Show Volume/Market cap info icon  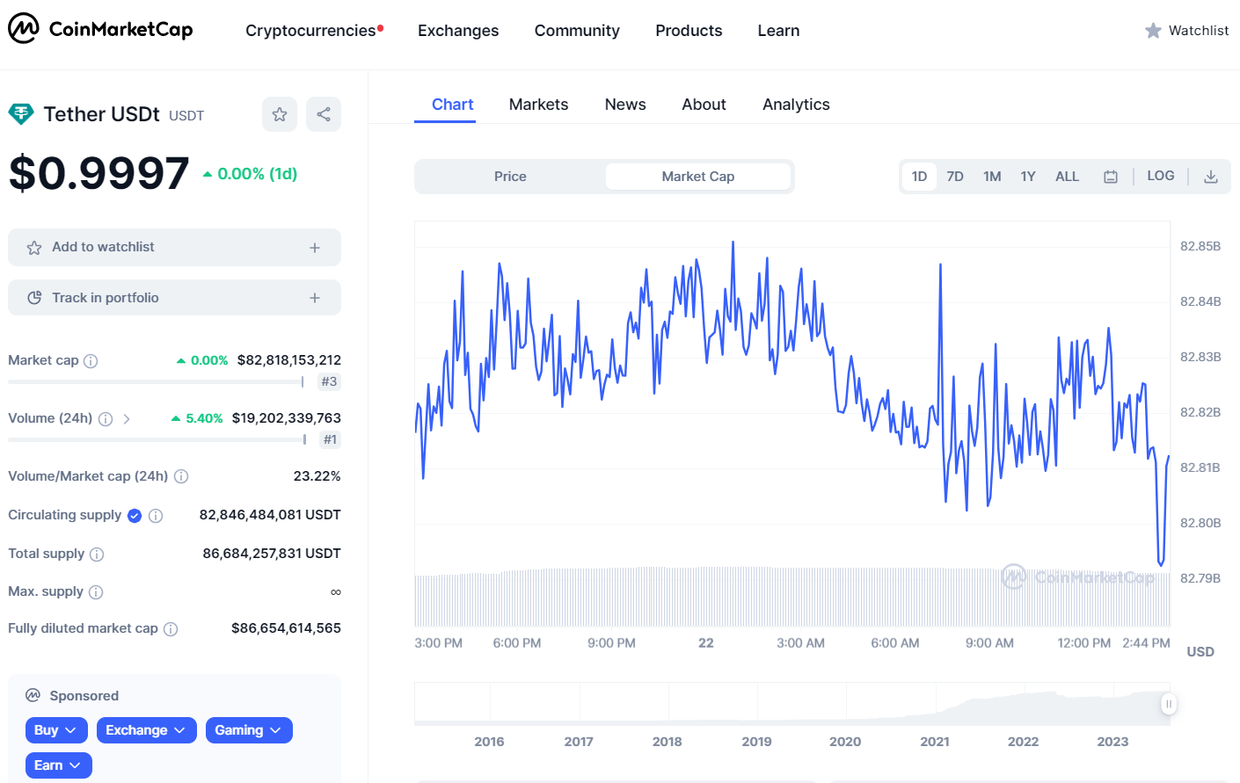(181, 476)
